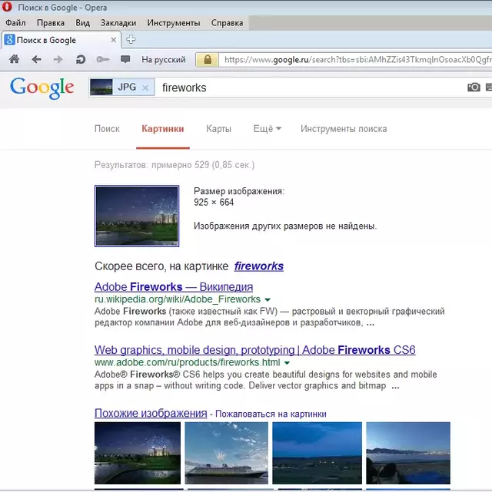Image resolution: width=492 pixels, height=492 pixels.
Task: Open the Вид menu
Action: (82, 23)
